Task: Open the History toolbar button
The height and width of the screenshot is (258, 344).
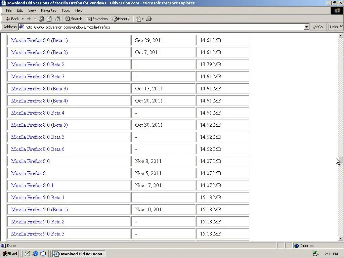Action: click(121, 19)
